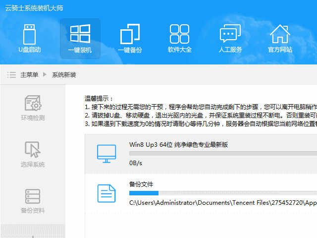Open the 一键备份 backup tool
317x238 pixels.
pos(130,39)
